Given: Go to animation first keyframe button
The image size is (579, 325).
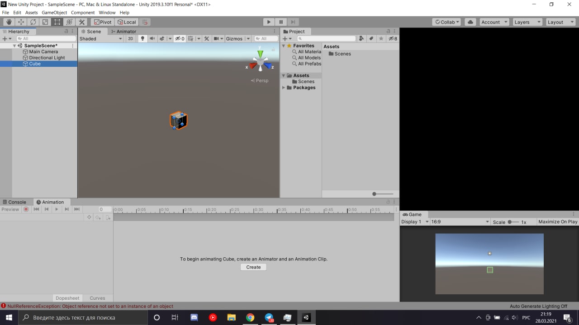Looking at the screenshot, I should point(36,209).
